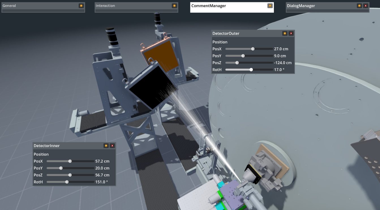The image size is (380, 210).
Task: Close the DialogManager panel
Action: point(366,6)
